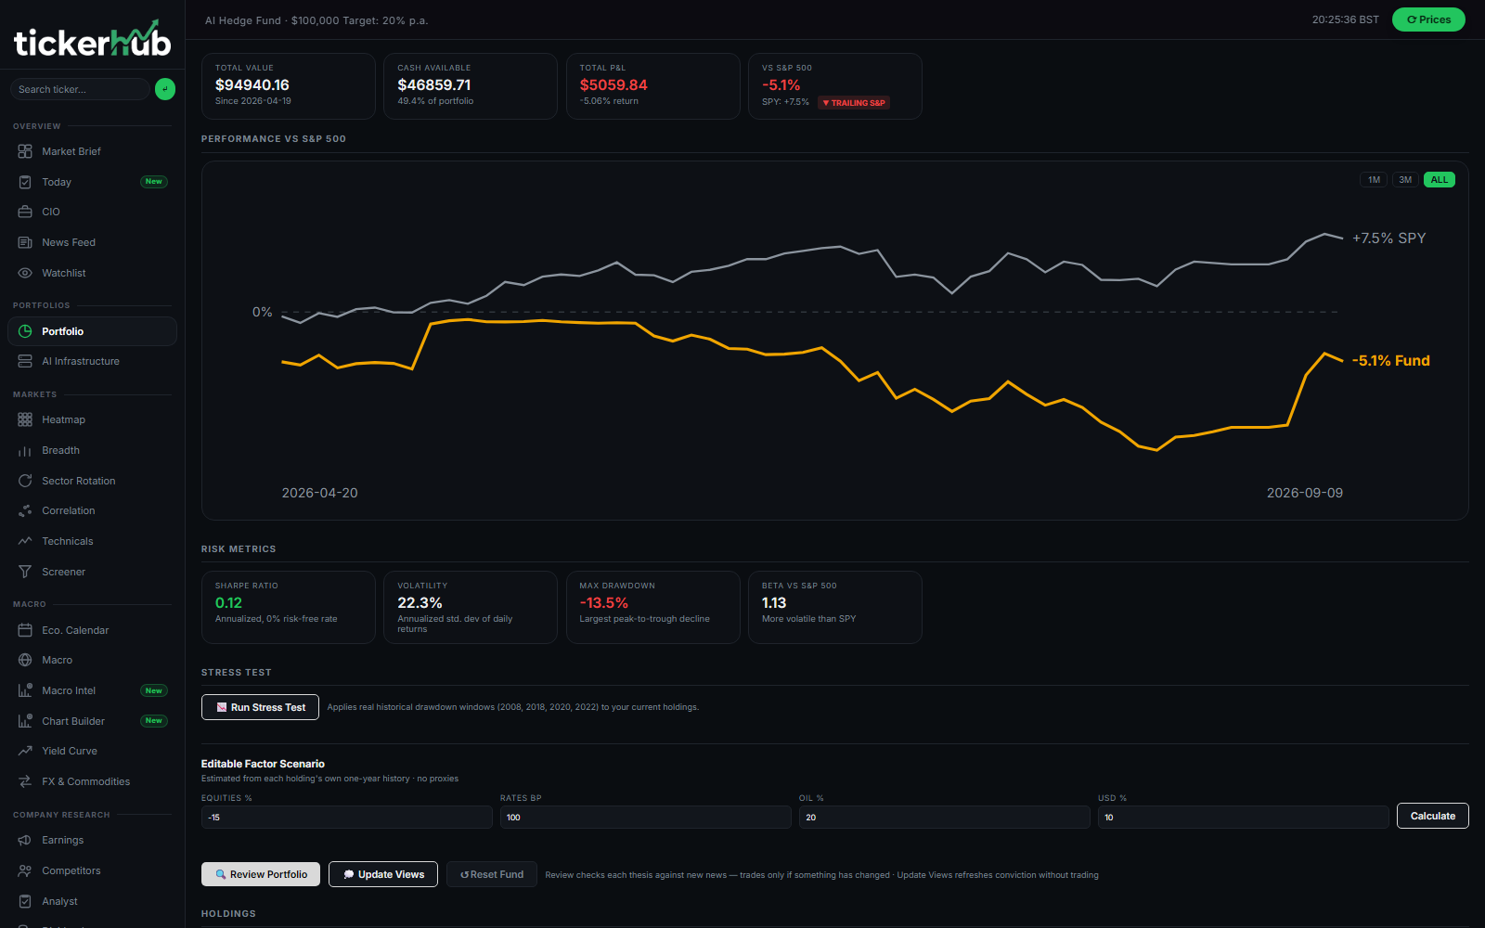The image size is (1485, 928).
Task: Click the Macro globe icon
Action: (x=25, y=660)
